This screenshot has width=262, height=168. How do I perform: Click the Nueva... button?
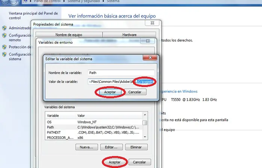86,147
